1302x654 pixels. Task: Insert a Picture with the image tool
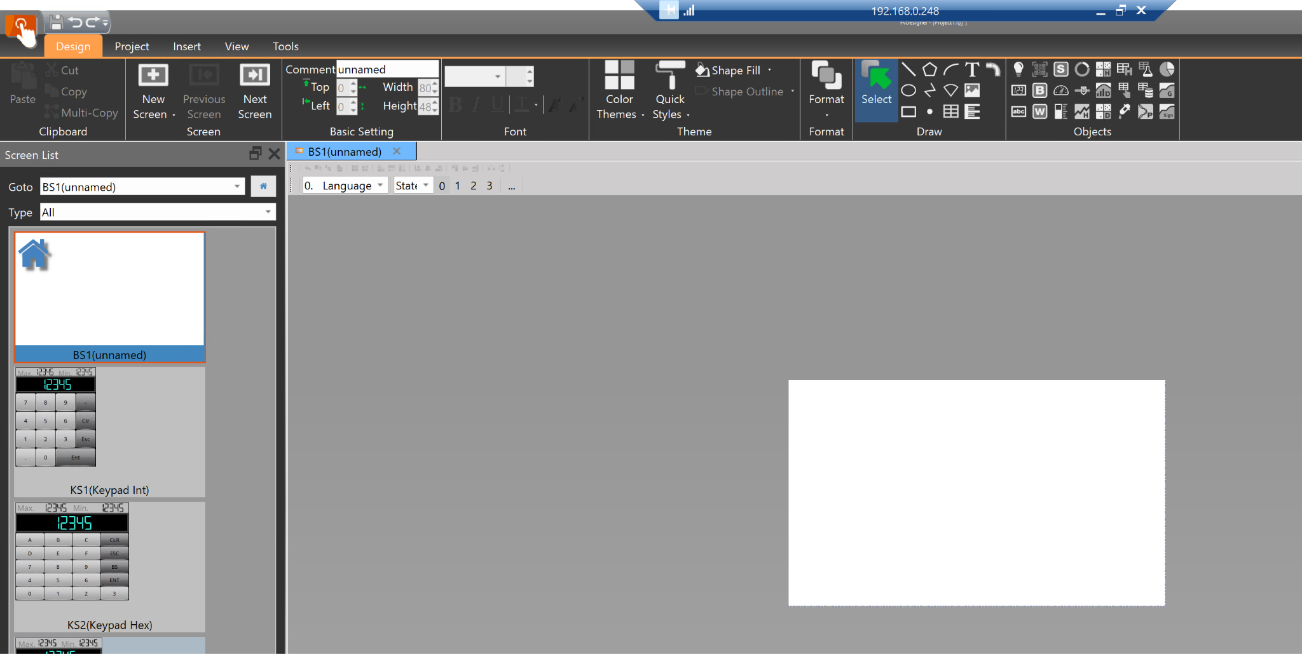point(971,91)
